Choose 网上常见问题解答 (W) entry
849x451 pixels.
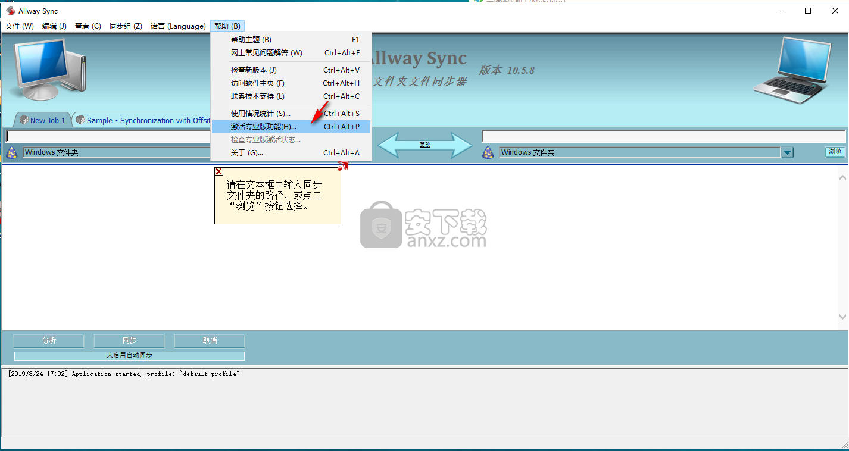(291, 53)
